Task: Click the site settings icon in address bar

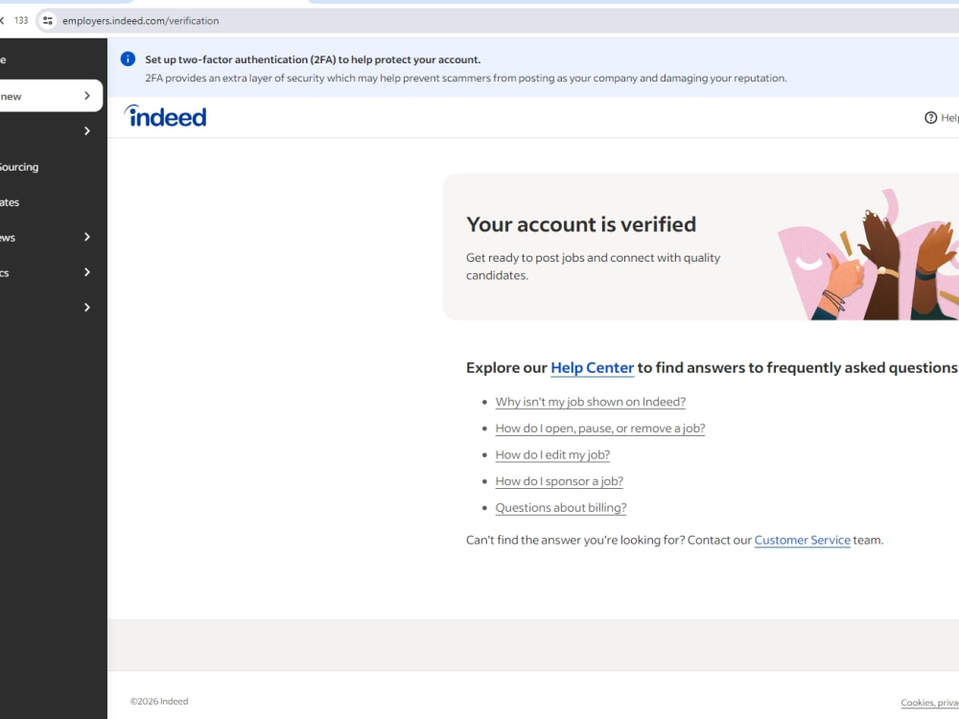Action: [x=48, y=21]
